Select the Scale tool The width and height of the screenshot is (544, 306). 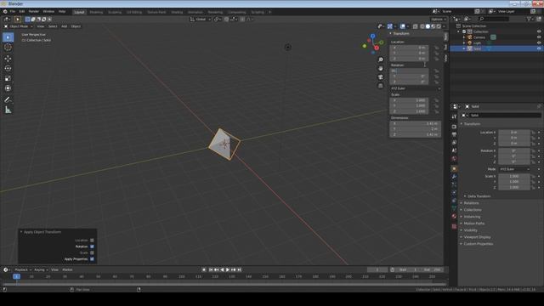coord(8,78)
